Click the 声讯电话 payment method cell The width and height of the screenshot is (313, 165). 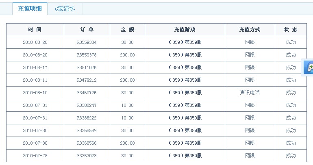pyautogui.click(x=250, y=93)
